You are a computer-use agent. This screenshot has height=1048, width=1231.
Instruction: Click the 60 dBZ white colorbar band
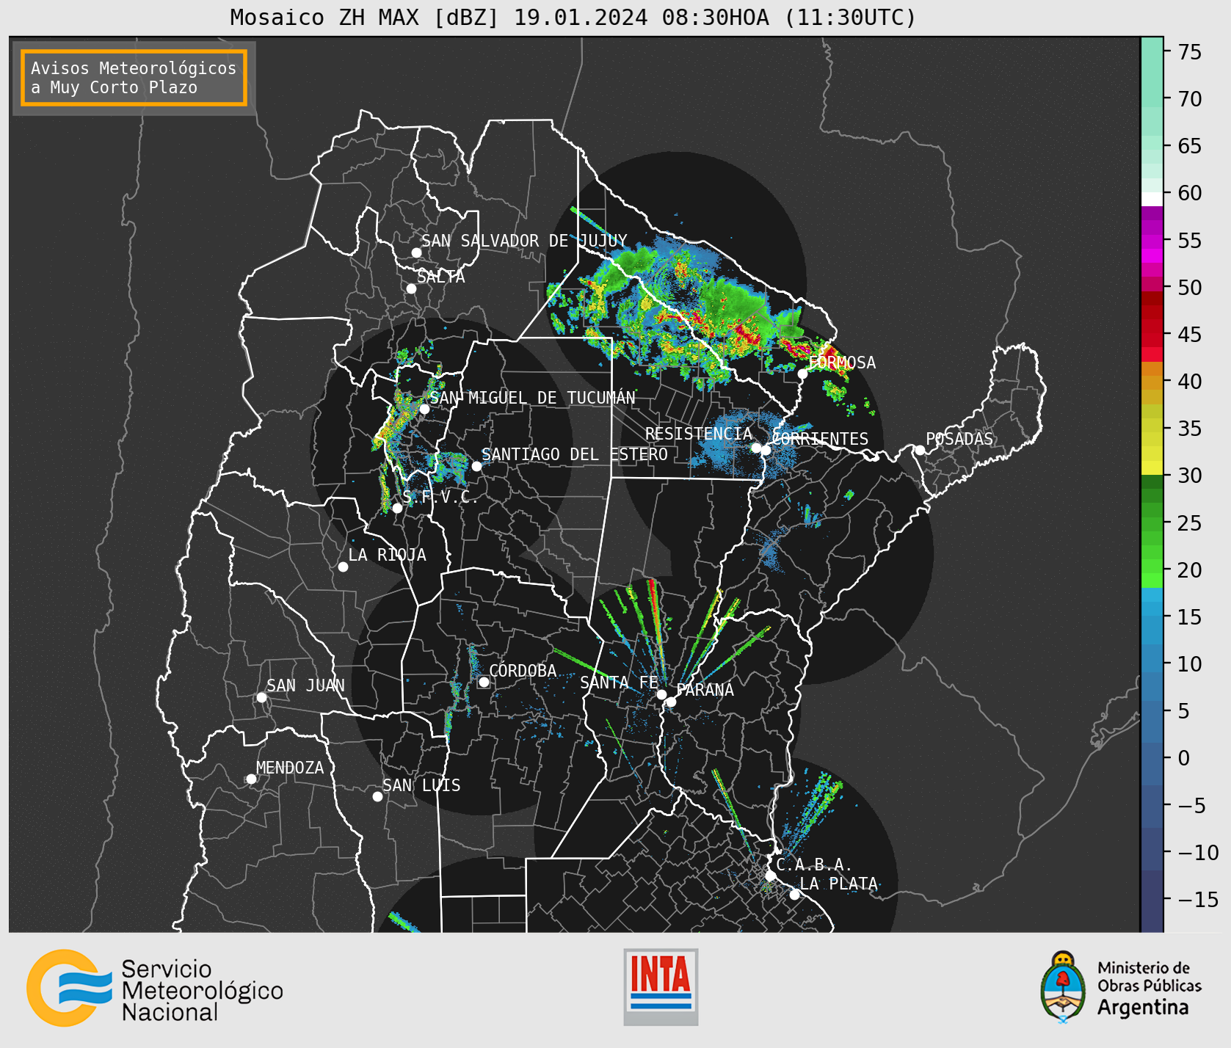point(1152,198)
